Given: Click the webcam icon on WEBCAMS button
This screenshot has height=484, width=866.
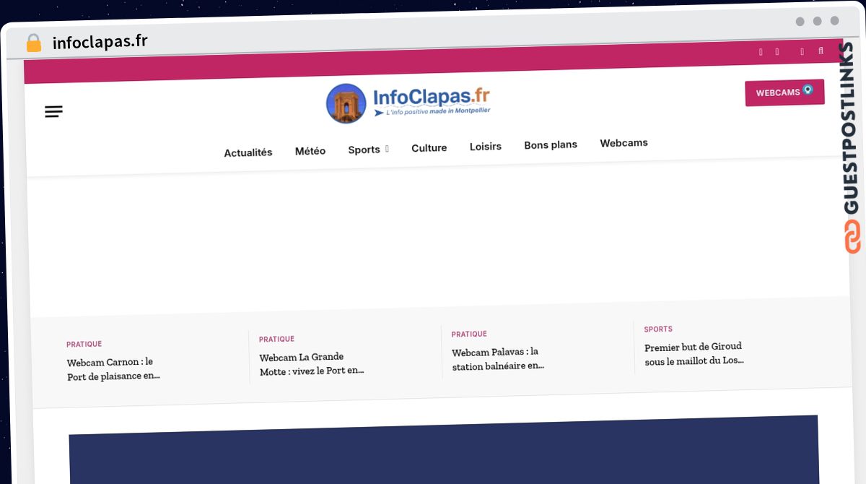Looking at the screenshot, I should pyautogui.click(x=808, y=90).
